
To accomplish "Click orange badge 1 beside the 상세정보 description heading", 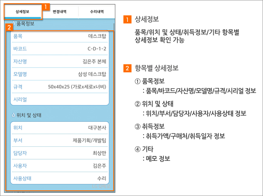I will click(x=128, y=19).
